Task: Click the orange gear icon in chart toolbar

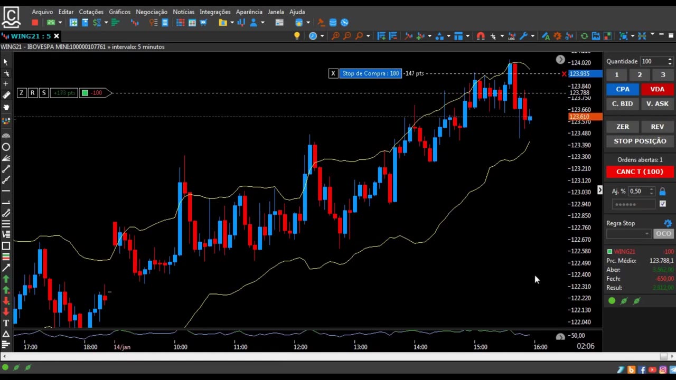Action: click(557, 36)
